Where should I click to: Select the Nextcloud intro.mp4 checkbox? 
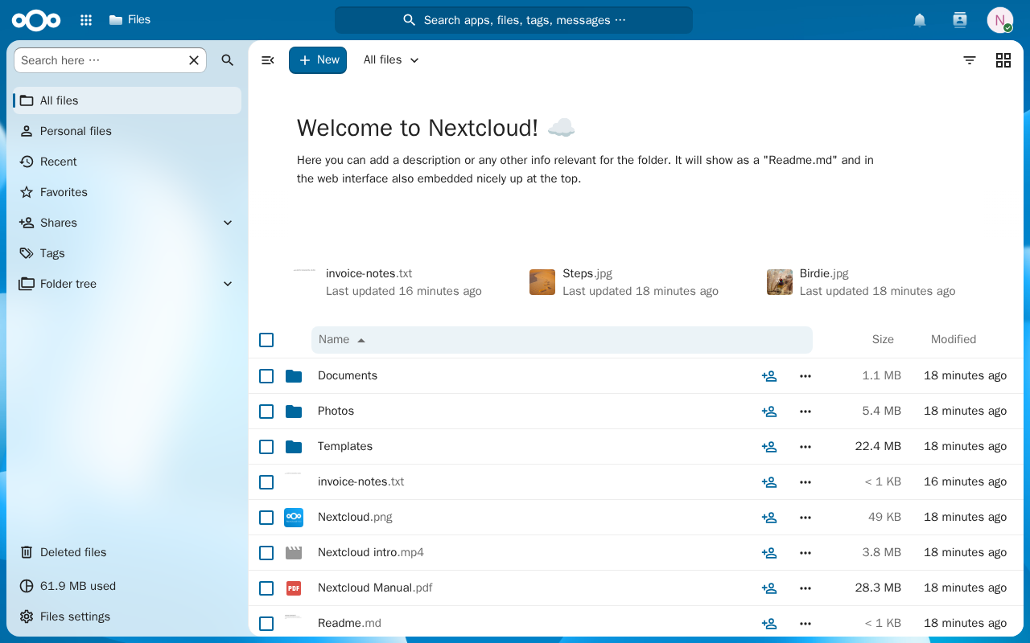coord(266,553)
